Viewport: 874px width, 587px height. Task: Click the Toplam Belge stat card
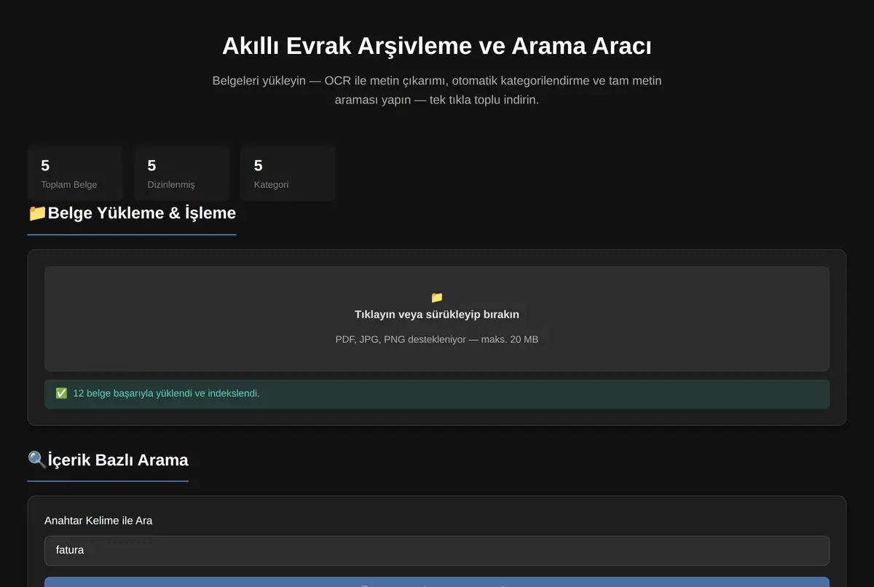75,173
